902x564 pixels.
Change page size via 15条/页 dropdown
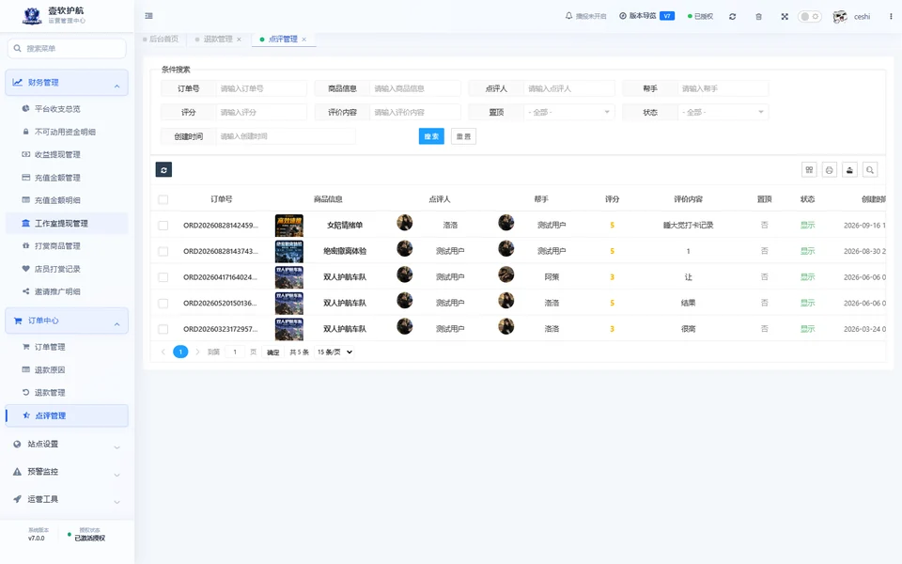(334, 352)
